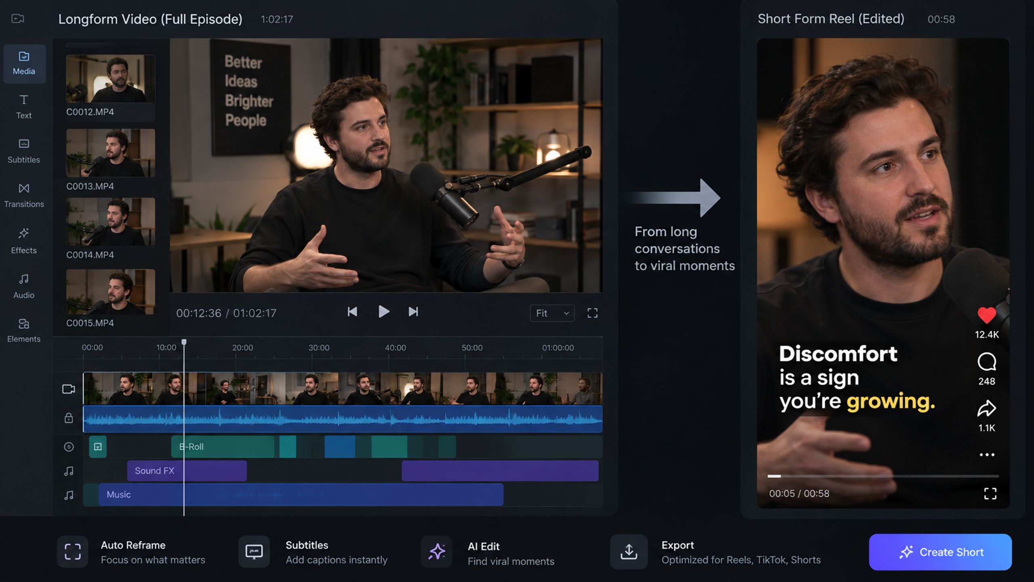
Task: Open the Text panel in sidebar
Action: click(24, 107)
